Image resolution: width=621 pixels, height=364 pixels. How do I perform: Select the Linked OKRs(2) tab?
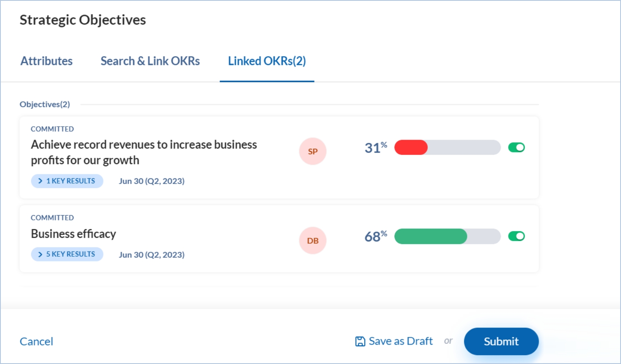tap(267, 61)
